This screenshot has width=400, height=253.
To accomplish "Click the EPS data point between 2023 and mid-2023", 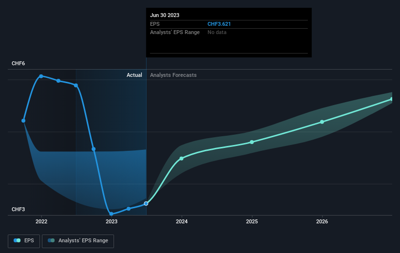I will (129, 209).
